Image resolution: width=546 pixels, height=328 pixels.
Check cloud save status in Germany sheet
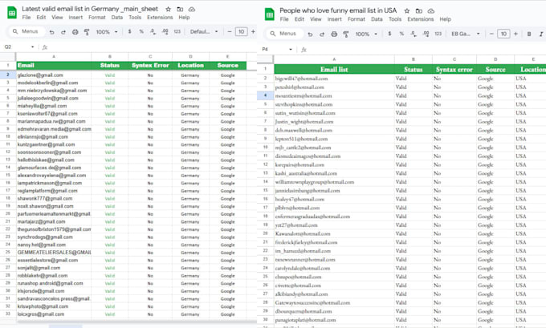(x=192, y=10)
